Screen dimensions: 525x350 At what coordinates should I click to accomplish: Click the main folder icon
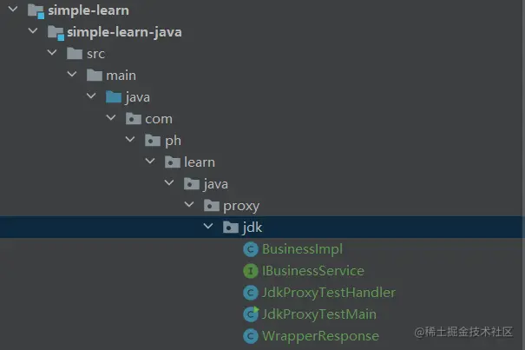(x=95, y=75)
